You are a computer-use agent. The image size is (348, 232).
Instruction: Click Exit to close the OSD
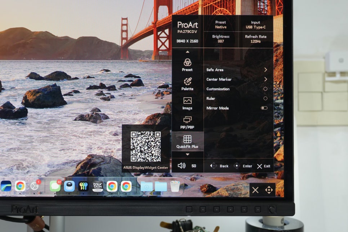[x=264, y=166]
